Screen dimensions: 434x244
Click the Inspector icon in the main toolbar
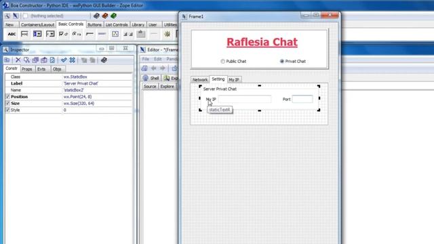7,16
